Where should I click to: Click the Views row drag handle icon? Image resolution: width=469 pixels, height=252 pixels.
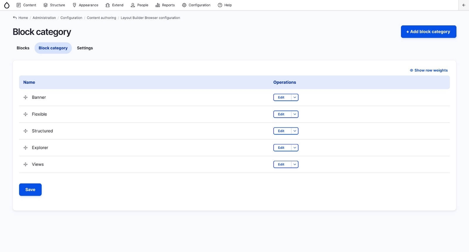[x=26, y=164]
